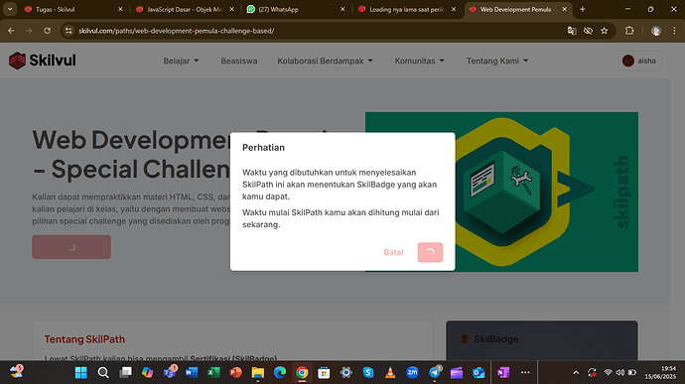
Task: Expand the Kolaborasi Berdampak dropdown
Action: point(325,61)
